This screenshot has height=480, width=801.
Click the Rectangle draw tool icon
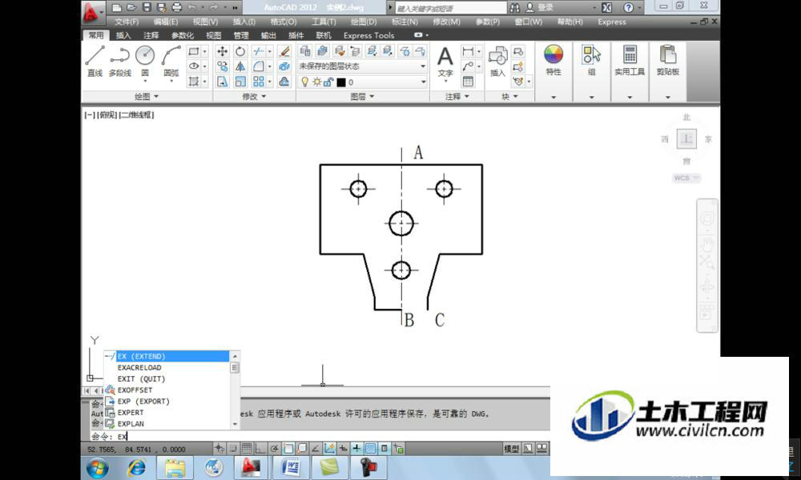(x=194, y=51)
